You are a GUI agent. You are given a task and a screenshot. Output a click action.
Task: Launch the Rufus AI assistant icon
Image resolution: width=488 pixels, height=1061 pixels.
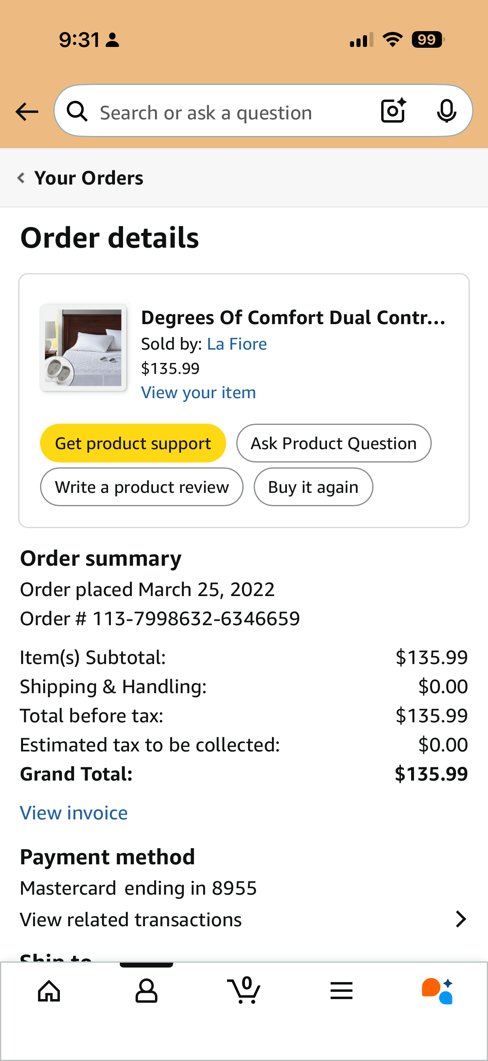[x=437, y=991]
